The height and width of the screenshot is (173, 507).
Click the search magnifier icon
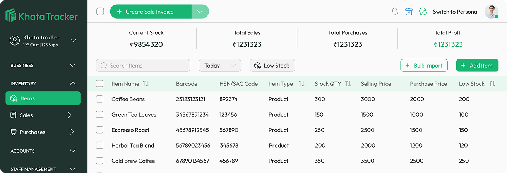pyautogui.click(x=104, y=66)
